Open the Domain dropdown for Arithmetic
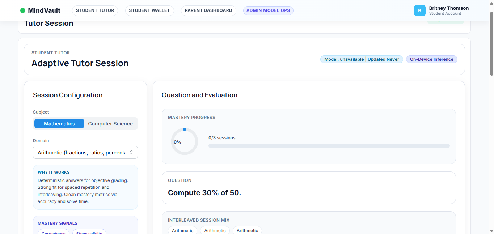Viewport: 494px width, 234px height. tap(81, 153)
